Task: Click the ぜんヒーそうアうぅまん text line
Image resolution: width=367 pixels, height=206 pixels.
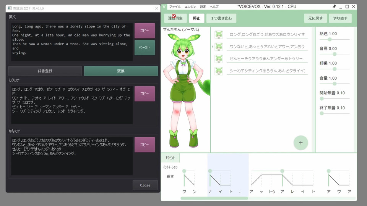Action: click(x=267, y=59)
